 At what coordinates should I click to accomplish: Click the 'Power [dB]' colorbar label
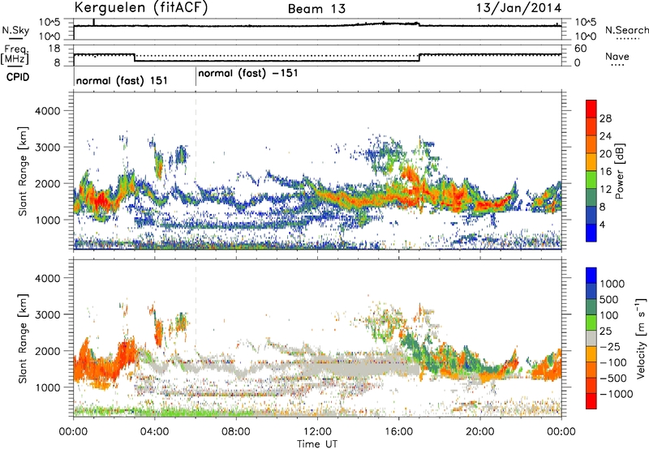pos(620,171)
